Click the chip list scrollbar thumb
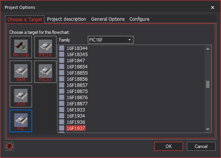The height and width of the screenshot is (158, 221). (x=208, y=84)
